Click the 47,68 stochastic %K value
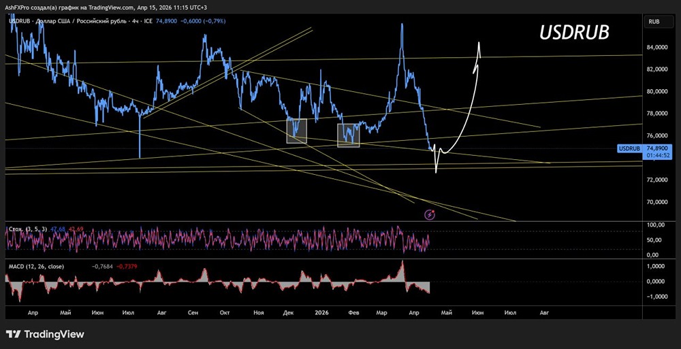This screenshot has height=349, width=681. pyautogui.click(x=57, y=228)
